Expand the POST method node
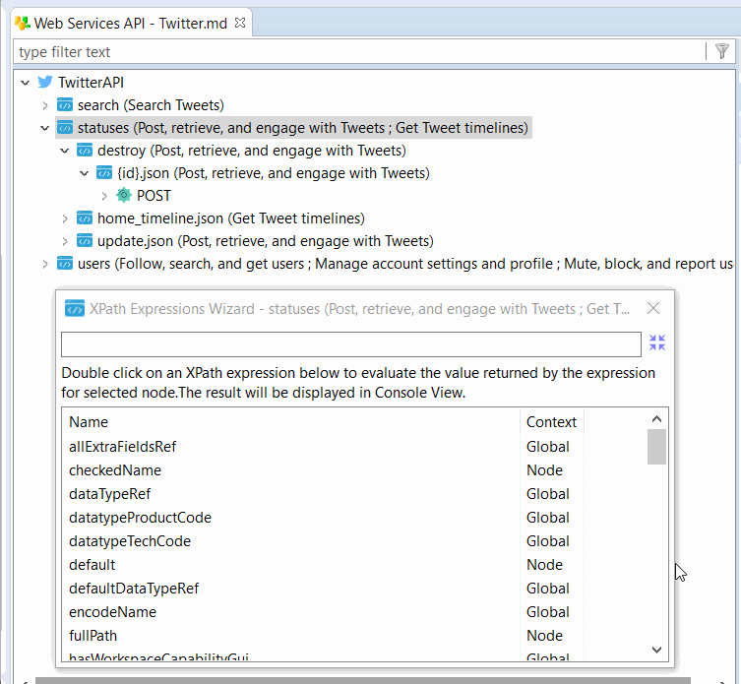 coord(104,196)
